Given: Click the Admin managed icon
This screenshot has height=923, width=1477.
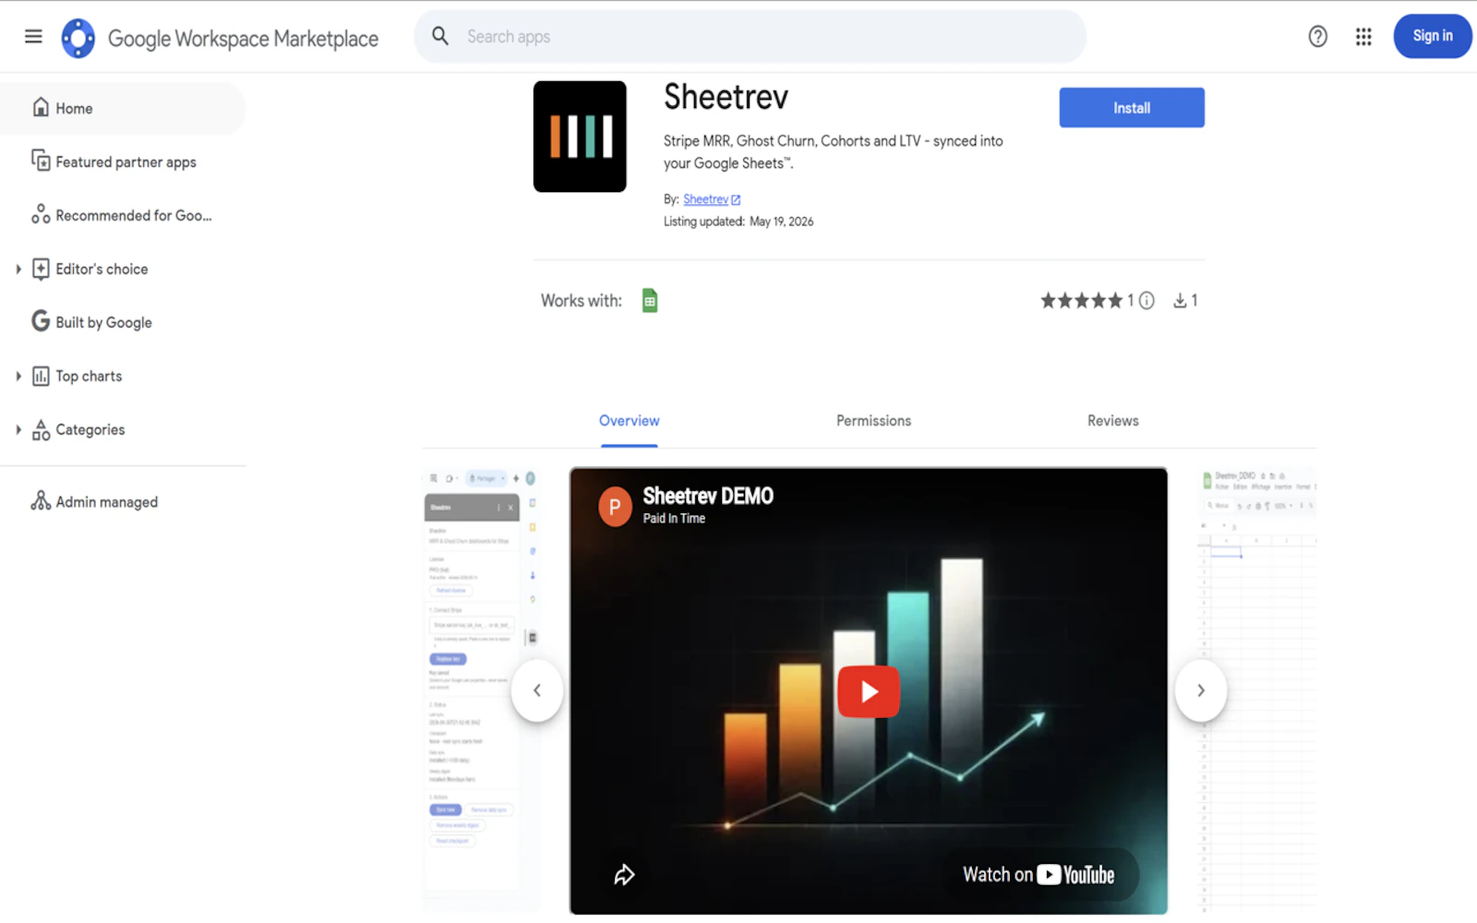Looking at the screenshot, I should coord(41,500).
